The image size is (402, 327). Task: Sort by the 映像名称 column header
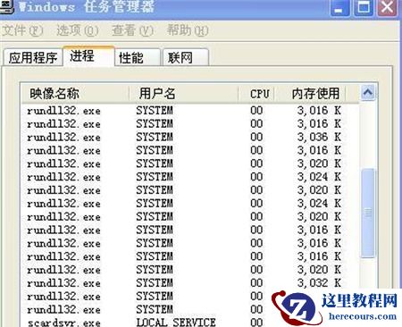tap(75, 94)
